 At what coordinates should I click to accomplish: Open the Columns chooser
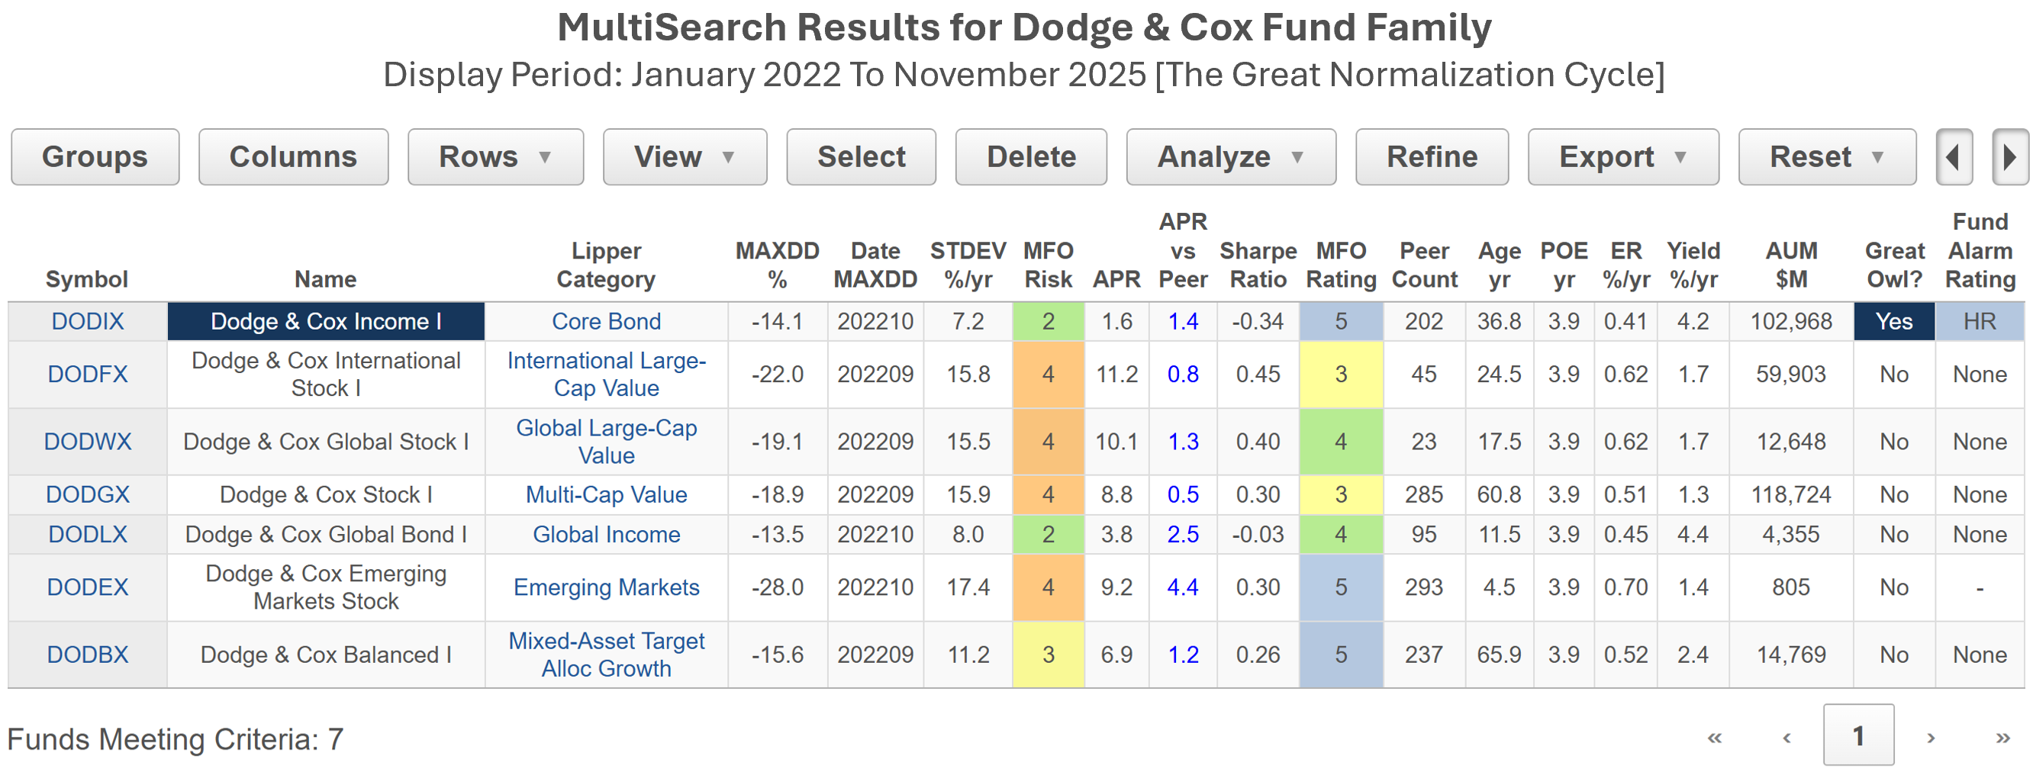pyautogui.click(x=293, y=157)
